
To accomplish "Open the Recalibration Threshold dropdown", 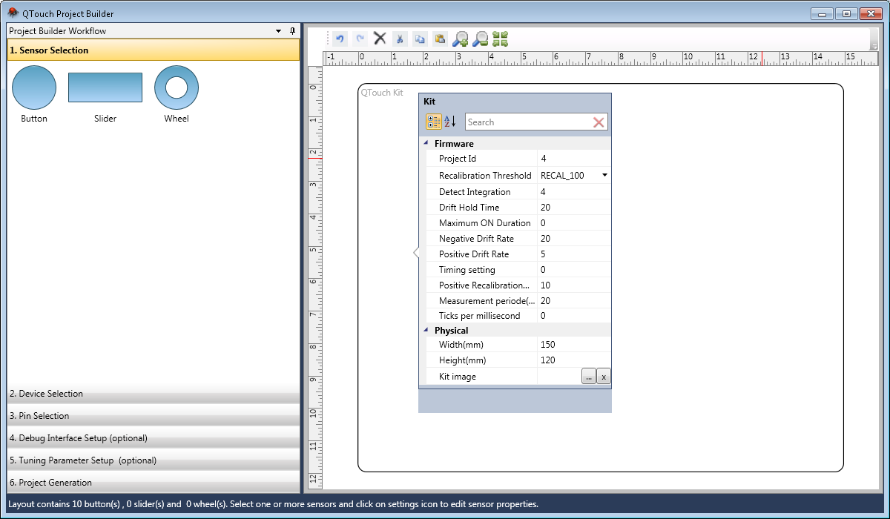I will click(604, 176).
